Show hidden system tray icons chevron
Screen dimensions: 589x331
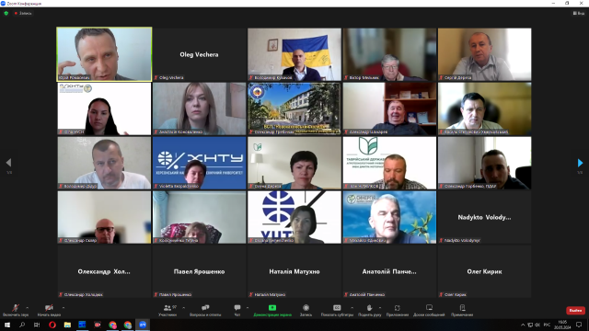(x=523, y=325)
